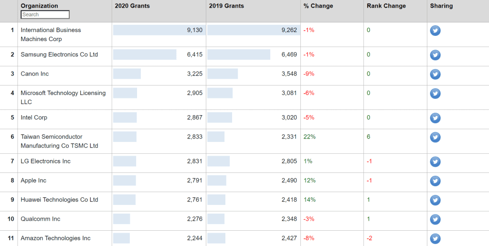Screen dimensions: 489x246
Task: Share Apple Inc row on Twitter
Action: tap(435, 181)
